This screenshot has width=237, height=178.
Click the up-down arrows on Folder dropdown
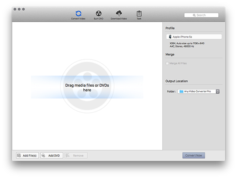tap(218, 91)
